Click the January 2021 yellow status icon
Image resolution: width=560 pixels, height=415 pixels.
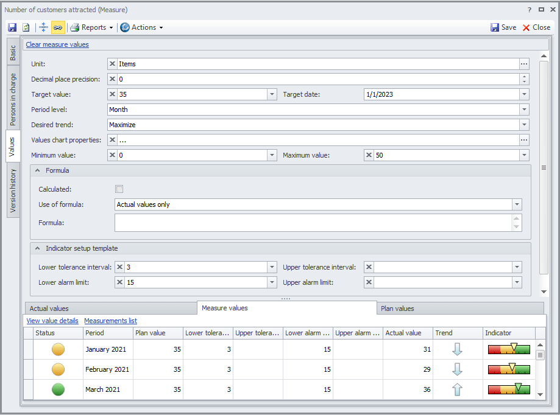click(58, 349)
